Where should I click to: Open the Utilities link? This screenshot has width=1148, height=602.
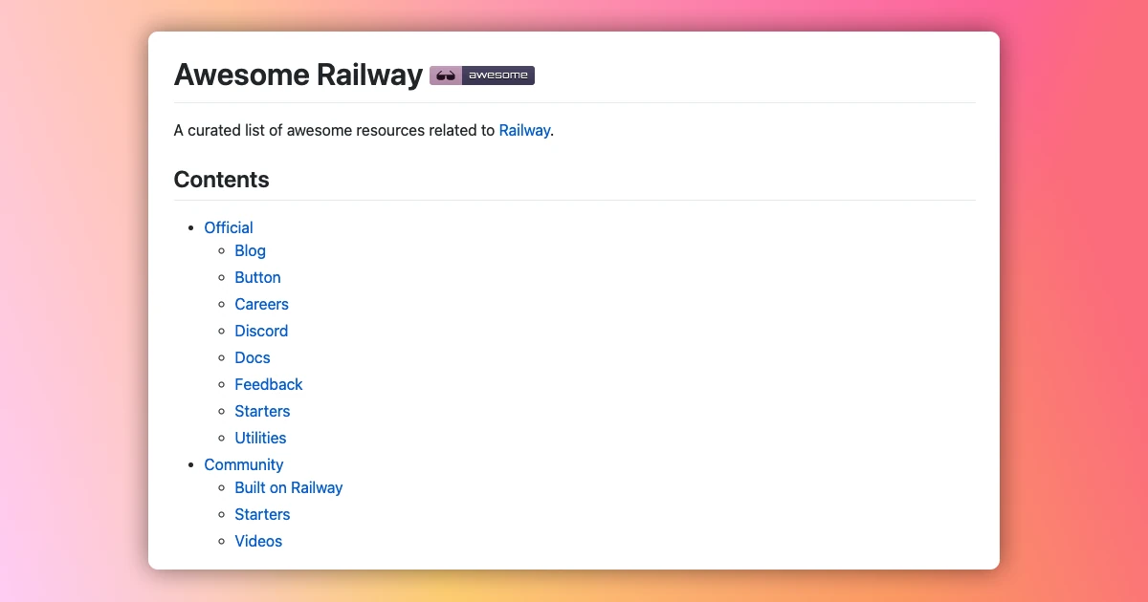pyautogui.click(x=260, y=438)
